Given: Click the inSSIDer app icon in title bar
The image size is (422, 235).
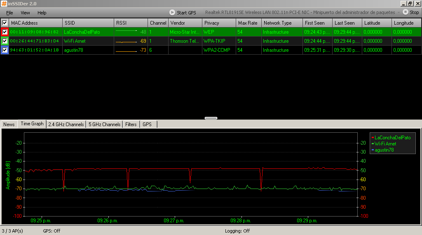Looking at the screenshot, I should [x=4, y=3].
